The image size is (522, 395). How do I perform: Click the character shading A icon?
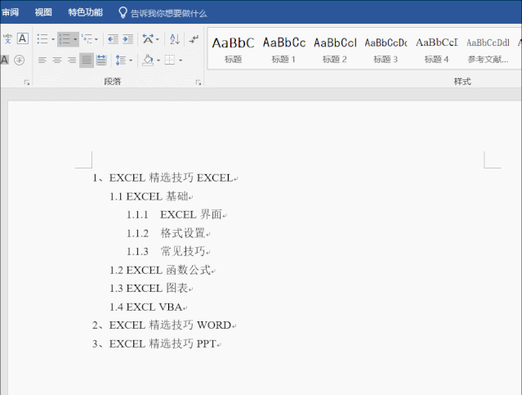4,60
